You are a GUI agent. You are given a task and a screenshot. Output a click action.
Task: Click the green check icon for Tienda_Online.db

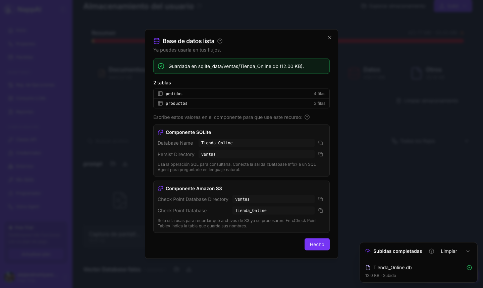(x=469, y=268)
